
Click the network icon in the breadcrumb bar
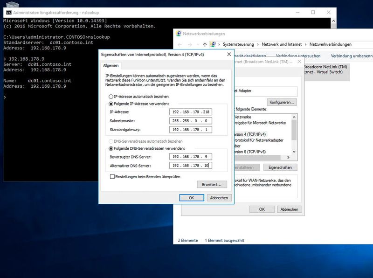pos(213,43)
